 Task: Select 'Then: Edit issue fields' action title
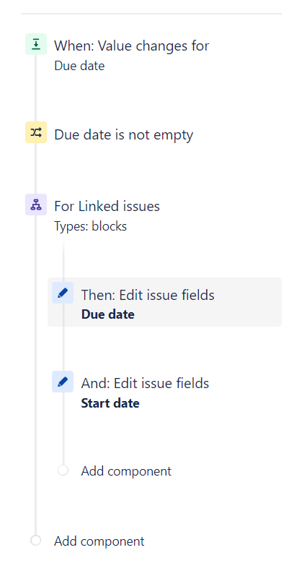[x=148, y=295]
